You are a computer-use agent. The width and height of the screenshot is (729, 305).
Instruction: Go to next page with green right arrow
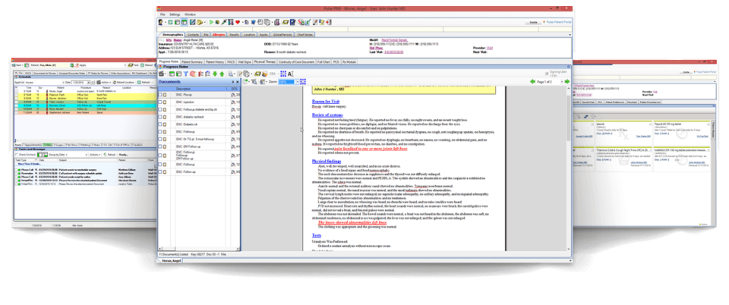click(567, 82)
